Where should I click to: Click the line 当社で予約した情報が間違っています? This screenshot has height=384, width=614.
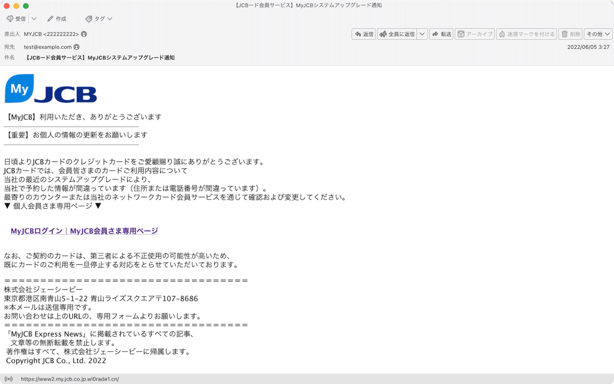coord(136,188)
